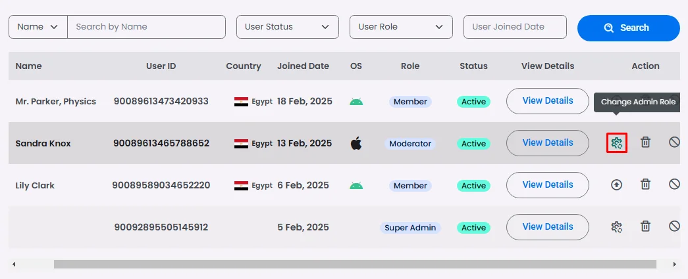The width and height of the screenshot is (688, 279).
Task: Click the gear icon in the Super Admin row
Action: (616, 226)
